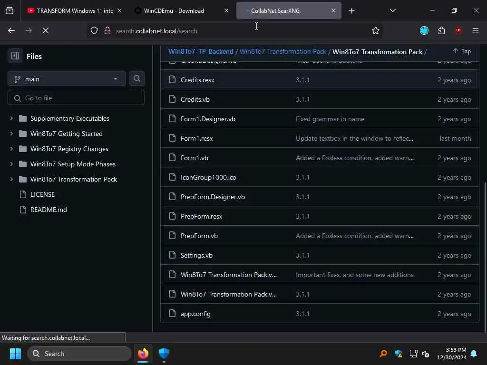
Task: Show tracking protection shield info
Action: tap(94, 31)
